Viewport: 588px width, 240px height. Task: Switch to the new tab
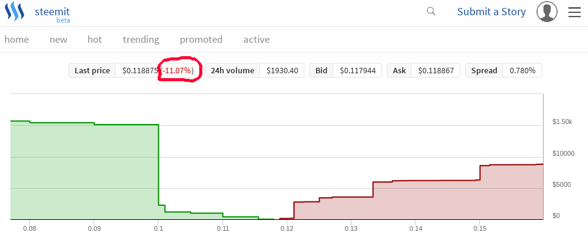click(x=58, y=39)
